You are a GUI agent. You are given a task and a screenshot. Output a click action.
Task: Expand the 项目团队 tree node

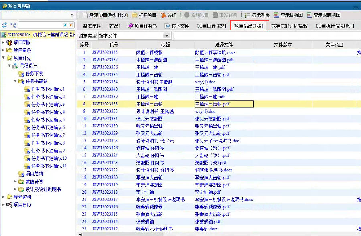(4, 42)
